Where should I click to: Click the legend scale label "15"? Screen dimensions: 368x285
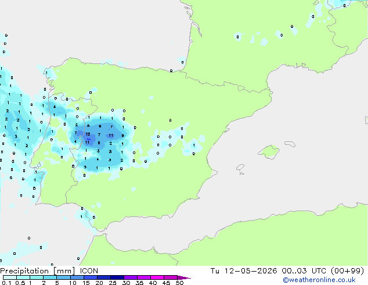(x=86, y=283)
